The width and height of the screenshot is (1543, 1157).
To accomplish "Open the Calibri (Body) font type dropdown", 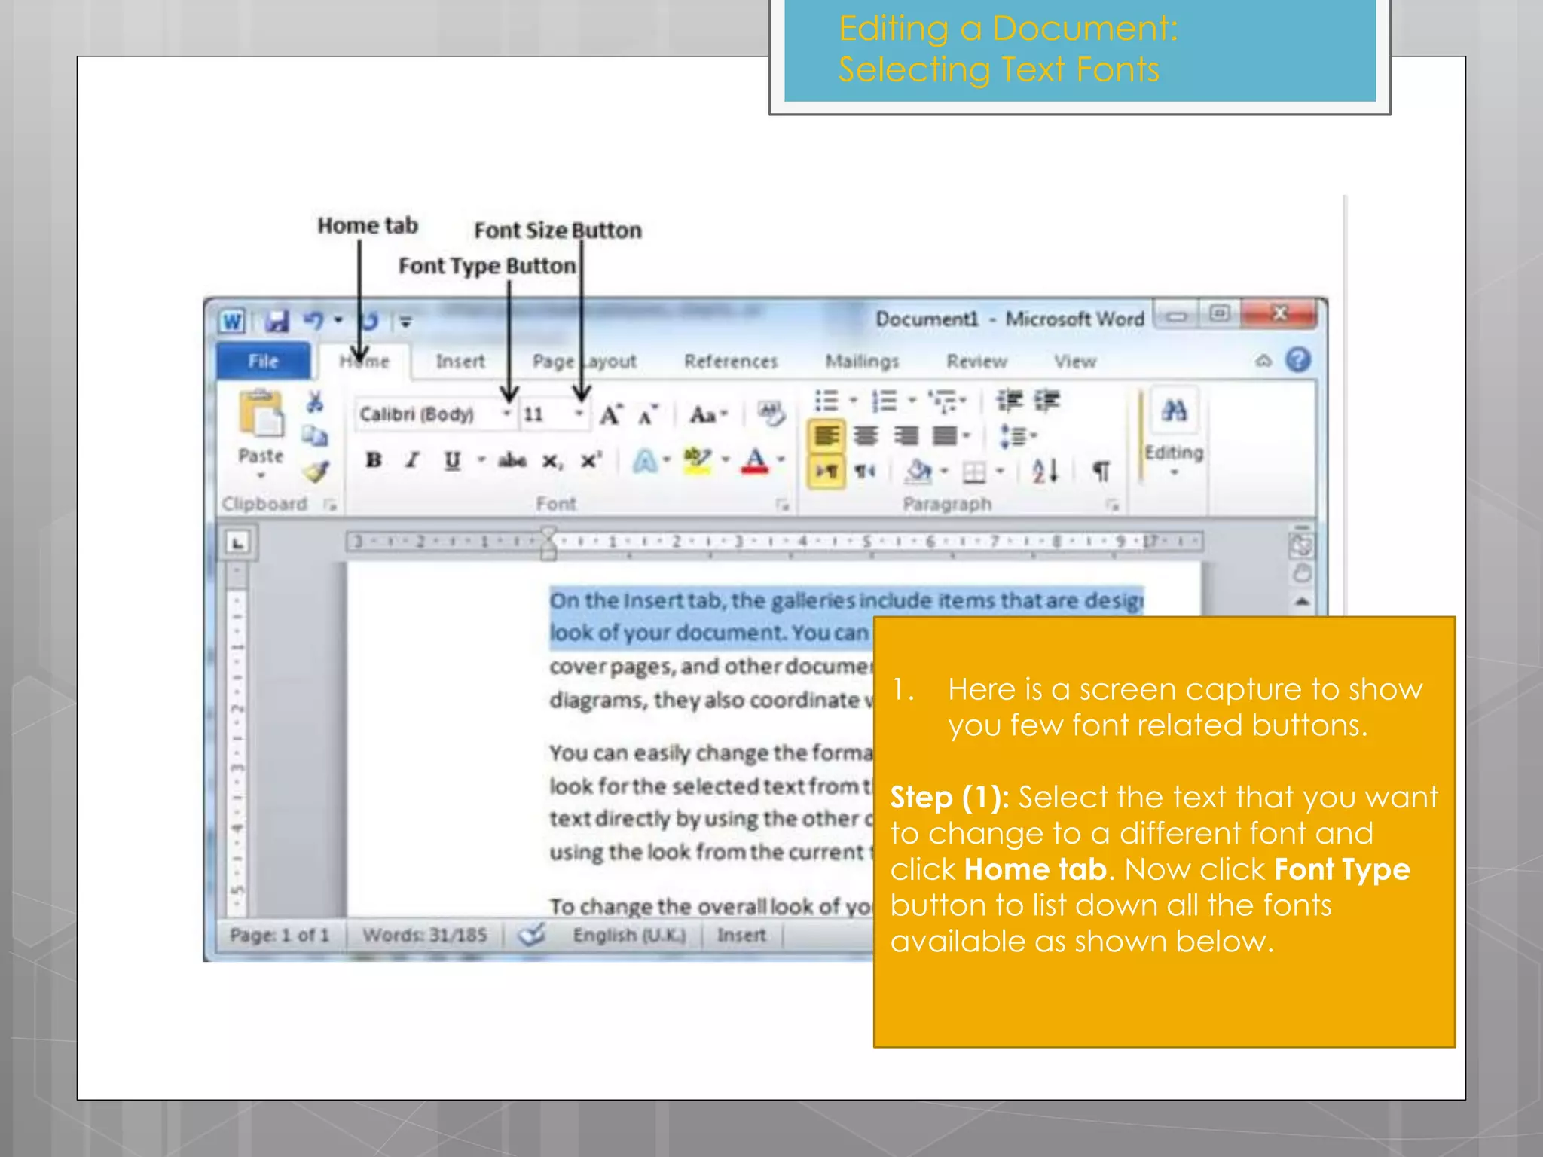I will pos(507,414).
